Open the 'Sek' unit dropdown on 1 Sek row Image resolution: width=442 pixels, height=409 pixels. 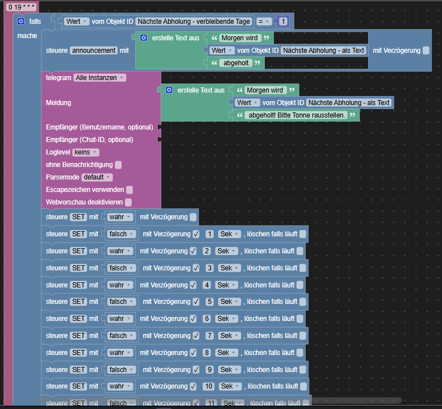[230, 234]
